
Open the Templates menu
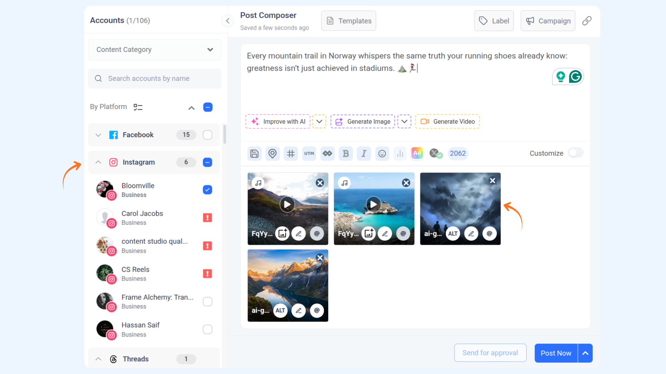tap(349, 21)
